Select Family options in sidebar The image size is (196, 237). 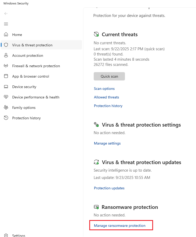click(41, 108)
